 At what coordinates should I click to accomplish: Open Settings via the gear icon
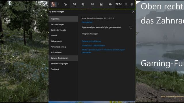click(x=132, y=4)
